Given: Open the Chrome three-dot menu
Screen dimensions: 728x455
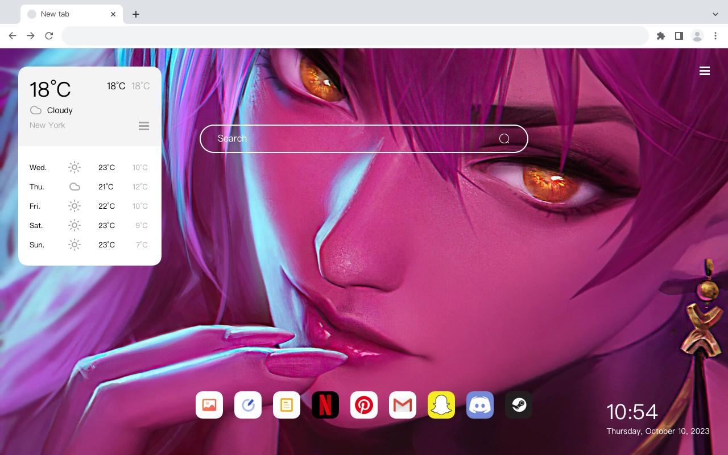Looking at the screenshot, I should (715, 36).
